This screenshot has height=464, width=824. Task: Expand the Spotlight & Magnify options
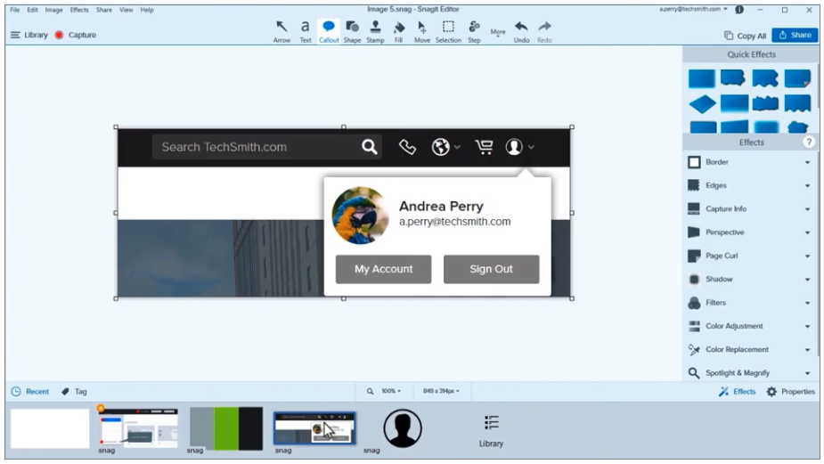(x=807, y=373)
